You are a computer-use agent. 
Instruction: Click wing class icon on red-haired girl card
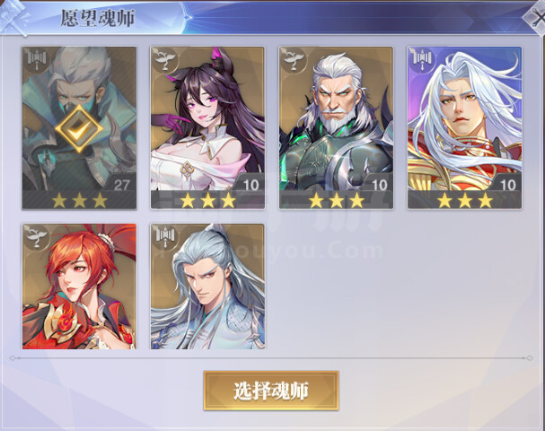tap(36, 236)
